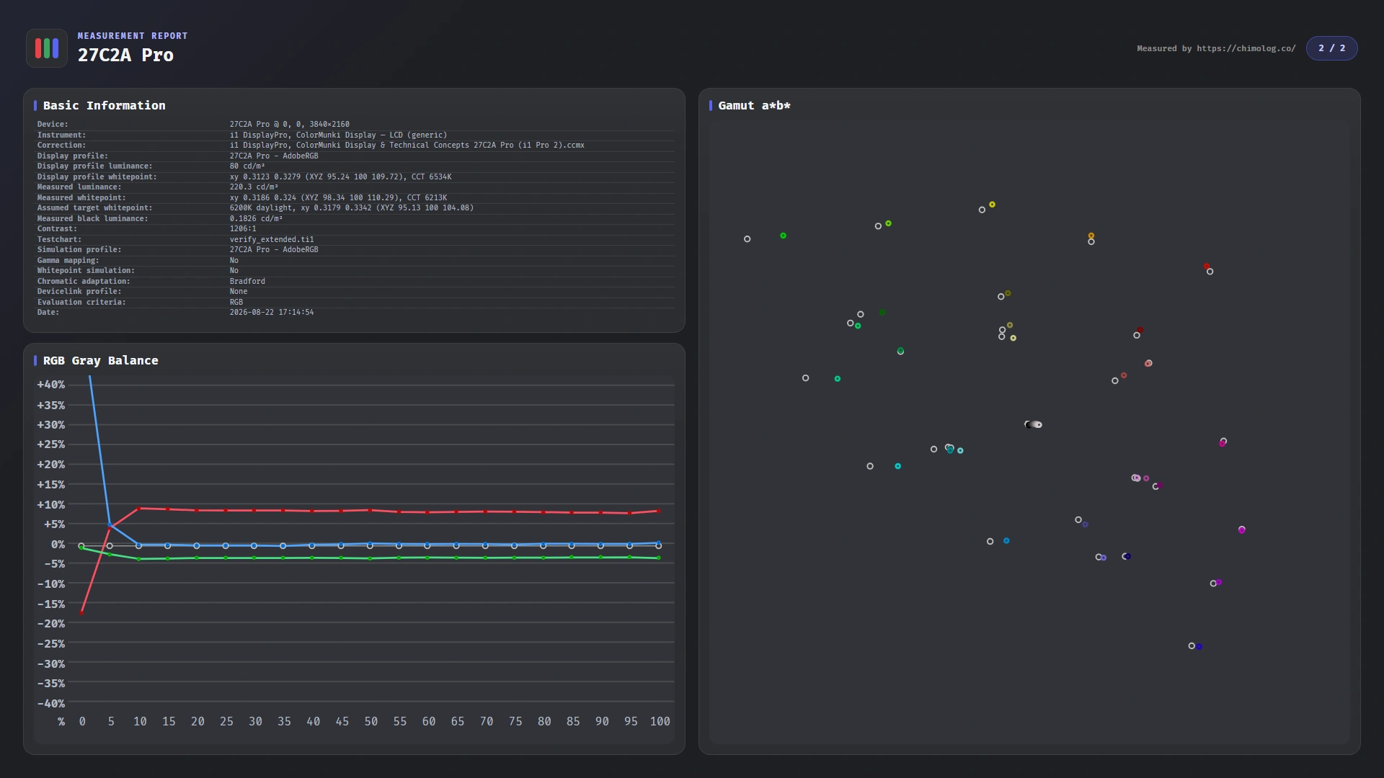Click the red line's data point at 0%

pyautogui.click(x=81, y=612)
